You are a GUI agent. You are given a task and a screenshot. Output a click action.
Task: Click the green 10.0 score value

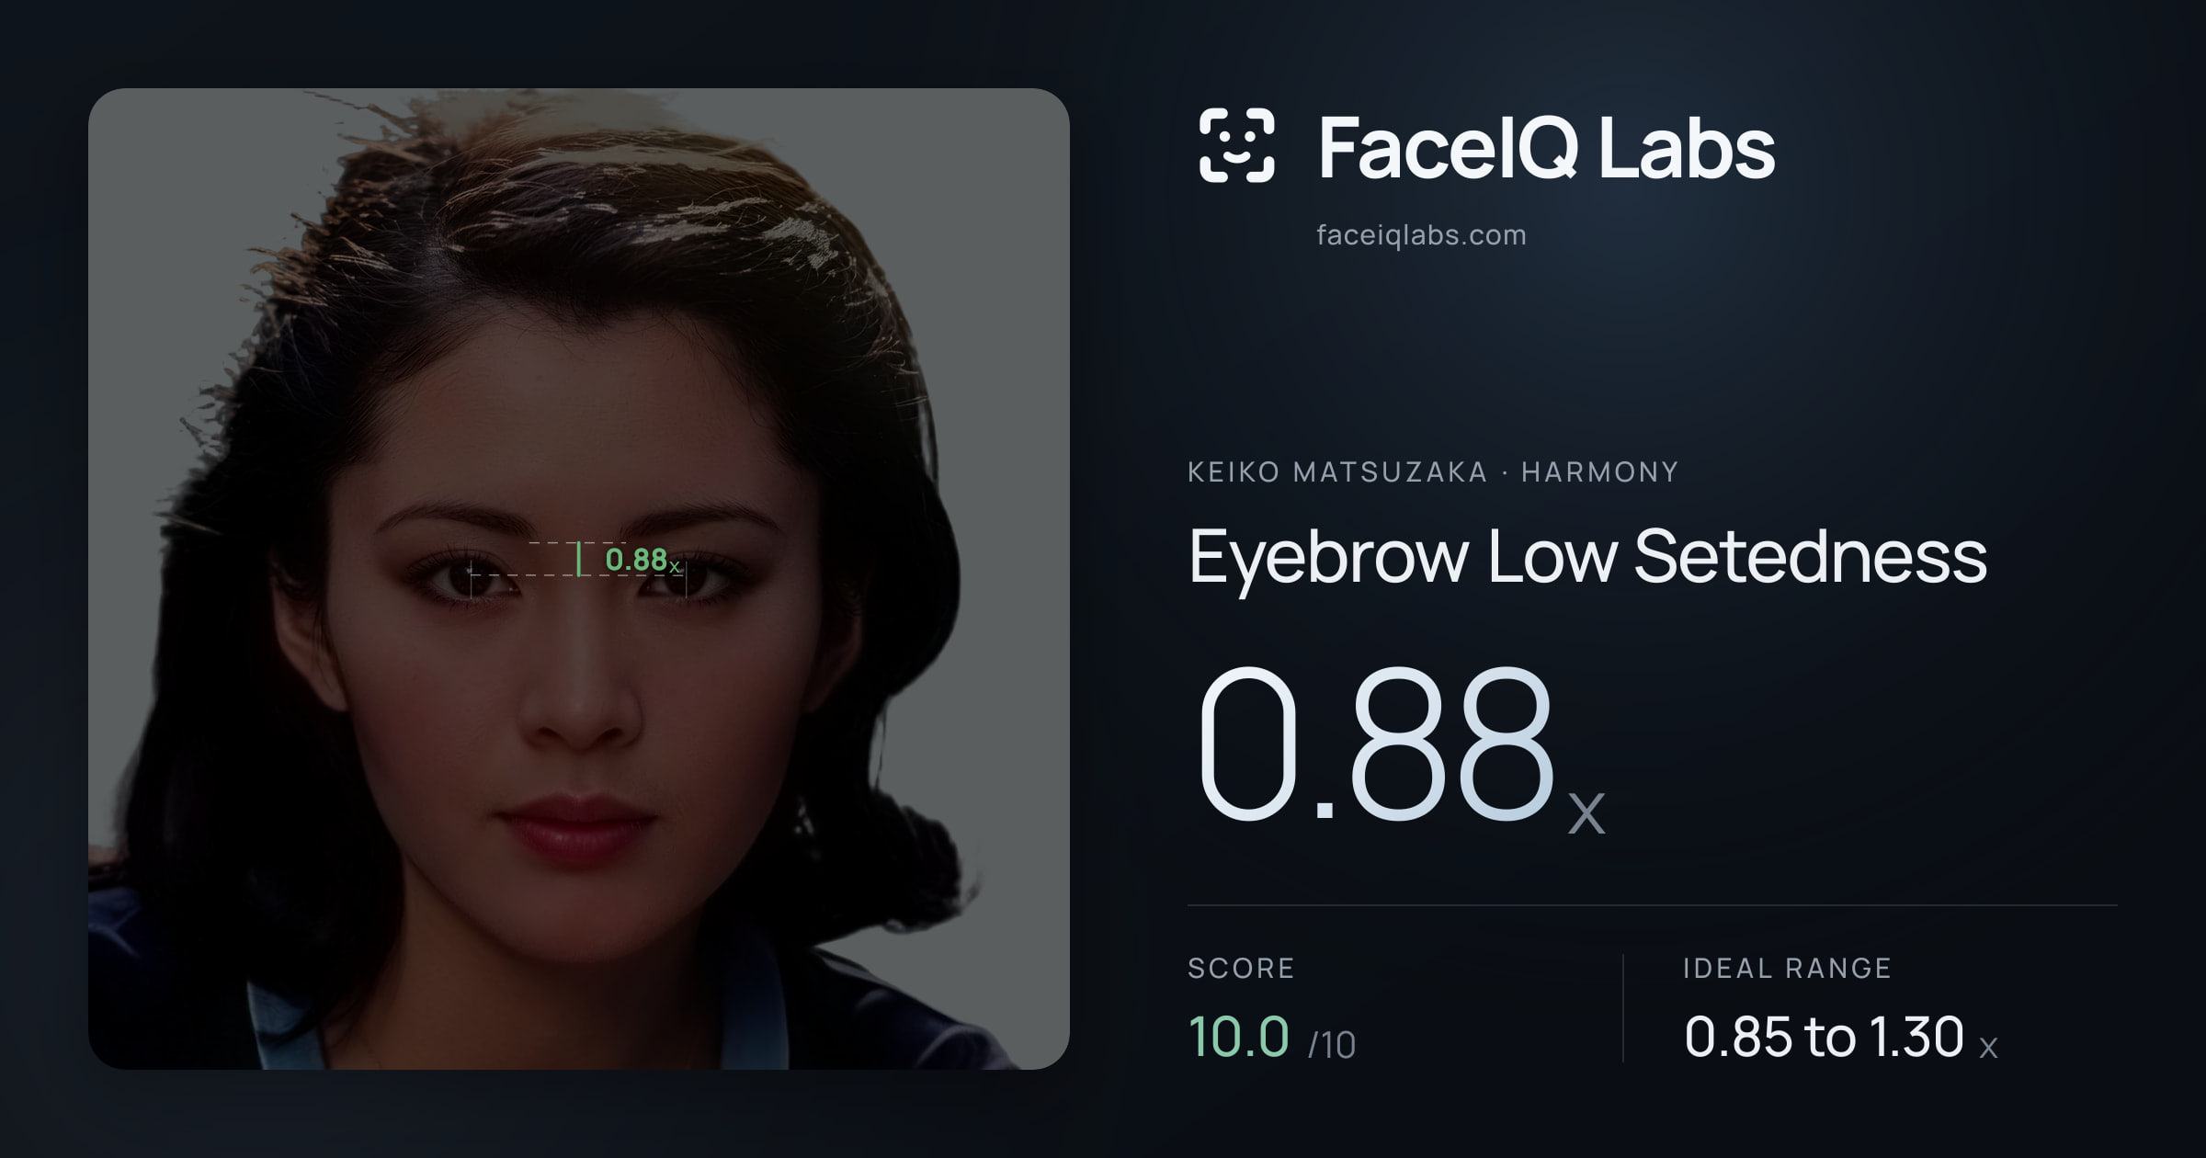point(1238,1037)
